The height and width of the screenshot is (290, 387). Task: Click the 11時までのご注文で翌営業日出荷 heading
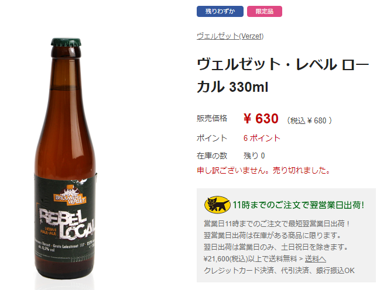tap(299, 205)
